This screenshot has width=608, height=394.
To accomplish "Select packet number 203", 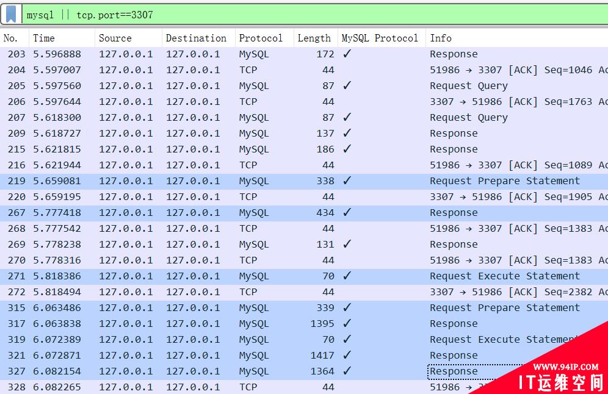I will (16, 54).
